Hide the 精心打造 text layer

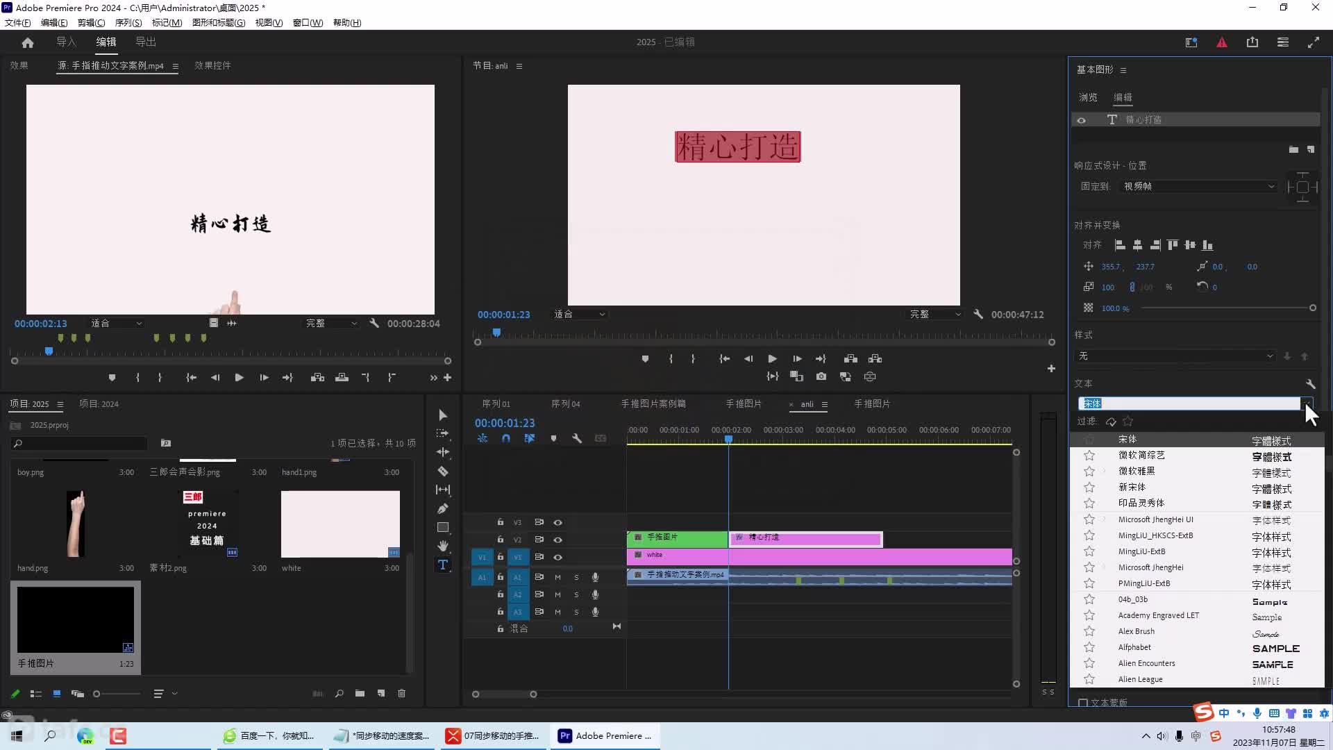coord(1081,120)
